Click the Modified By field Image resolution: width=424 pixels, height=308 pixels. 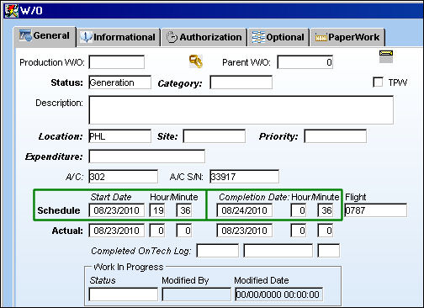pos(196,295)
